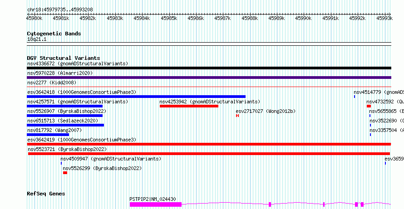
Task: Select the purple nsv5970228 Almarri2020 bar
Action: coord(209,78)
